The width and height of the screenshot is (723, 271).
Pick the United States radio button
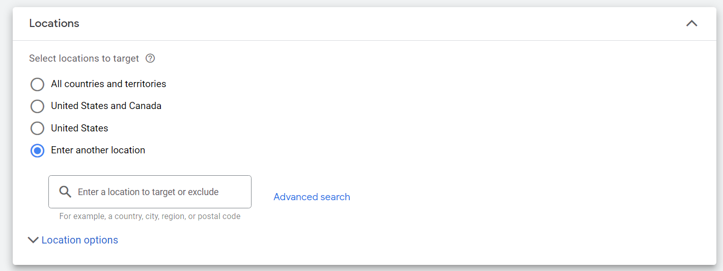pyautogui.click(x=37, y=128)
